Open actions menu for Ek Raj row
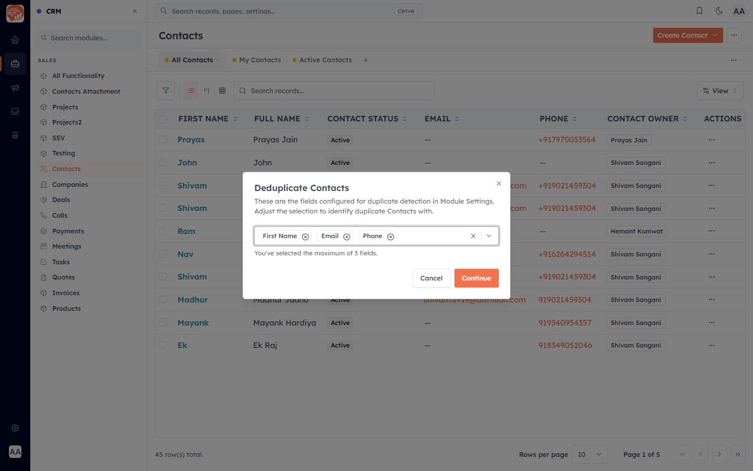The width and height of the screenshot is (753, 471). (x=712, y=345)
